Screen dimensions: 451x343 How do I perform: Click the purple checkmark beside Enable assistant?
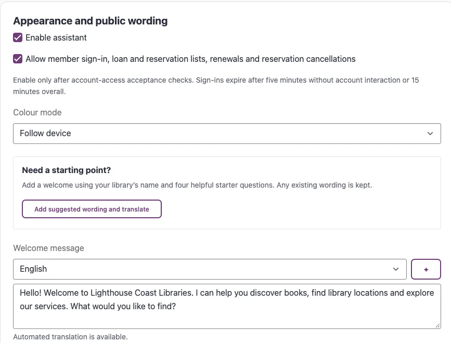18,37
